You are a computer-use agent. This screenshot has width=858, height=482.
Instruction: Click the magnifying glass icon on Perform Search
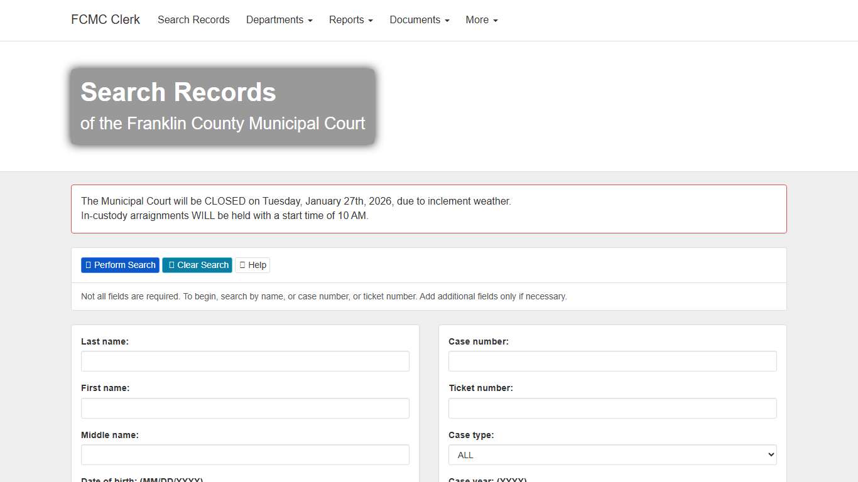[x=88, y=265]
